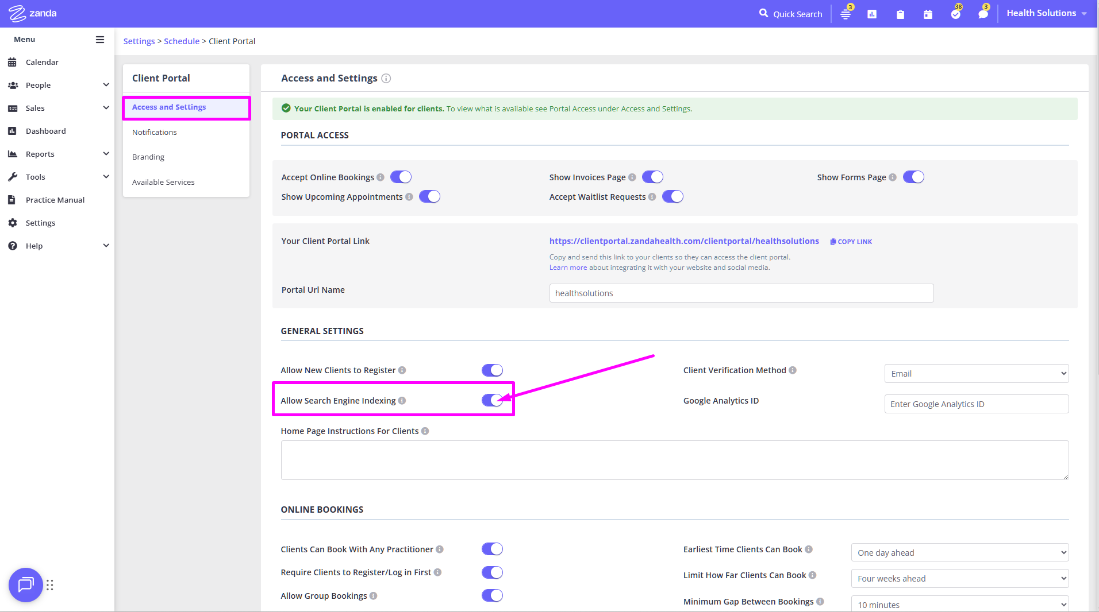
Task: Open the live chat support widget
Action: click(x=26, y=584)
